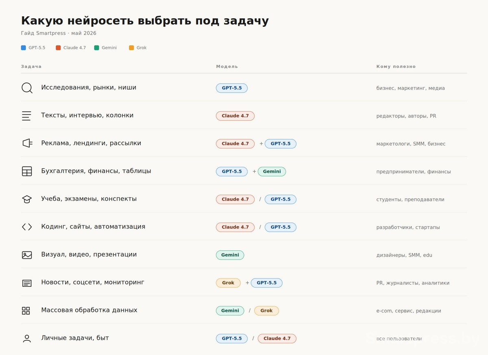Click the GPT-5.5 badge in Бухгалтерия row
Screen dimensions: 488x355
point(232,171)
